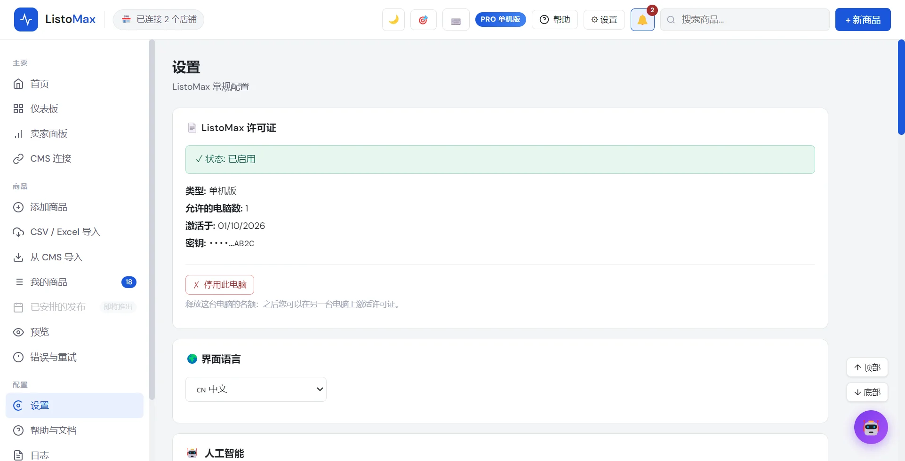Click the ListoMax logo icon

coord(26,20)
